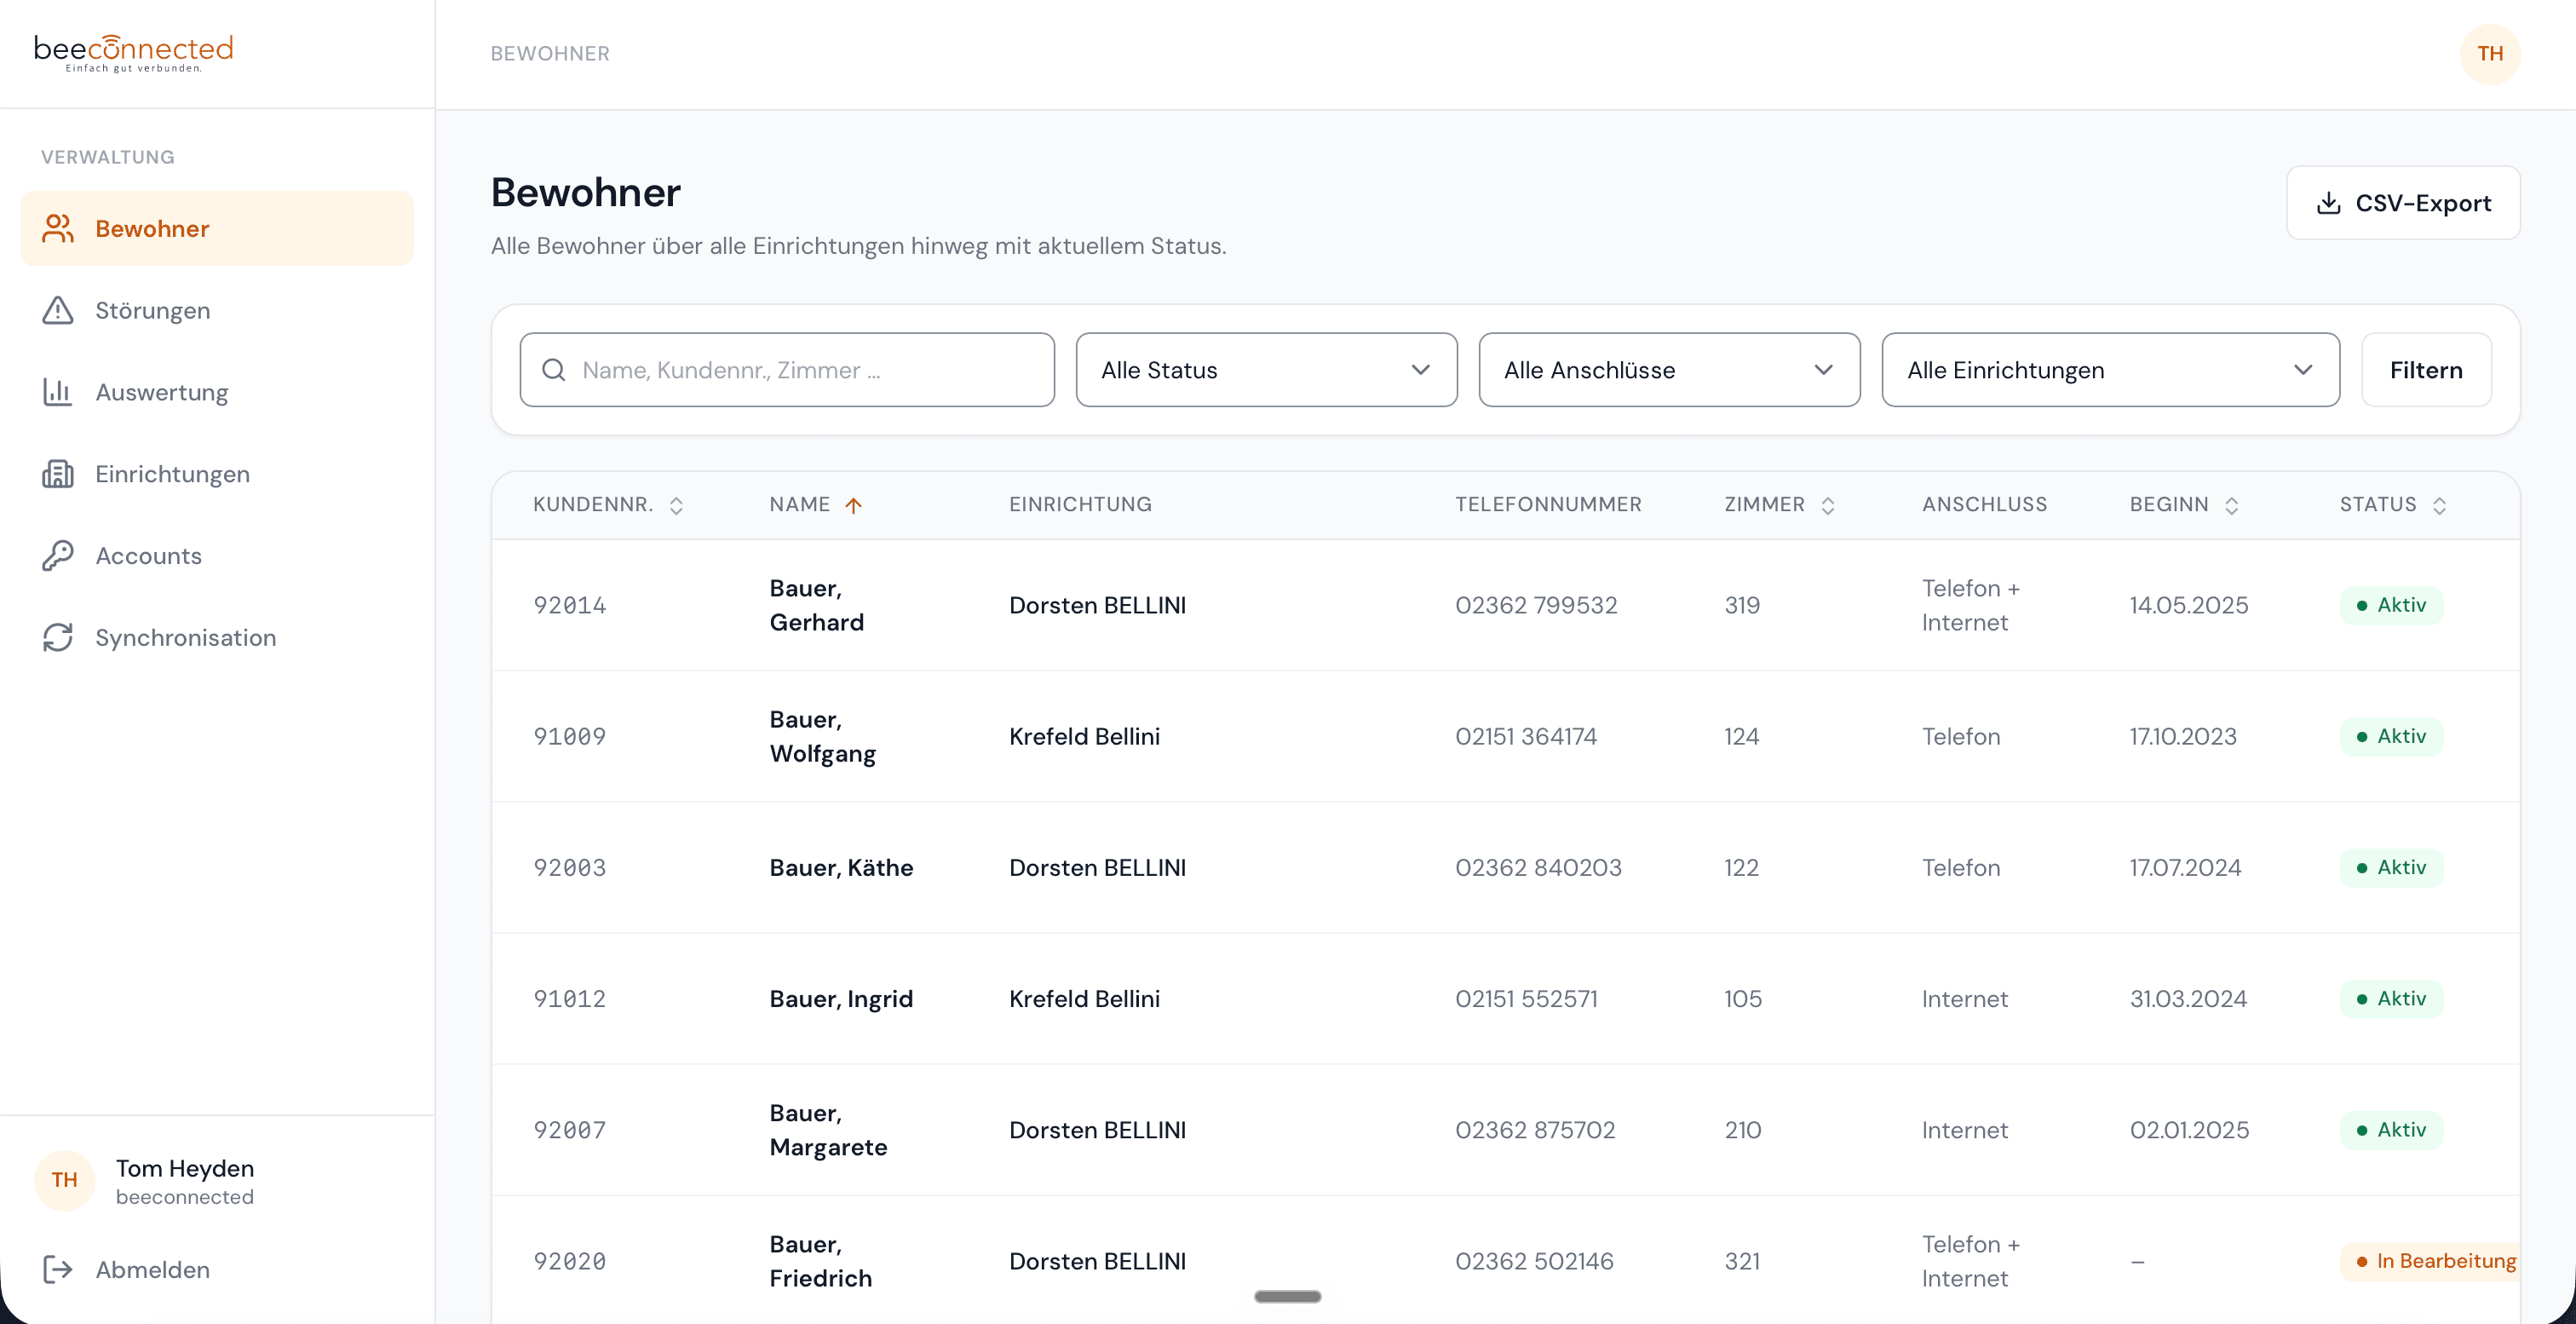Click the Einrichtungen building icon

point(58,474)
